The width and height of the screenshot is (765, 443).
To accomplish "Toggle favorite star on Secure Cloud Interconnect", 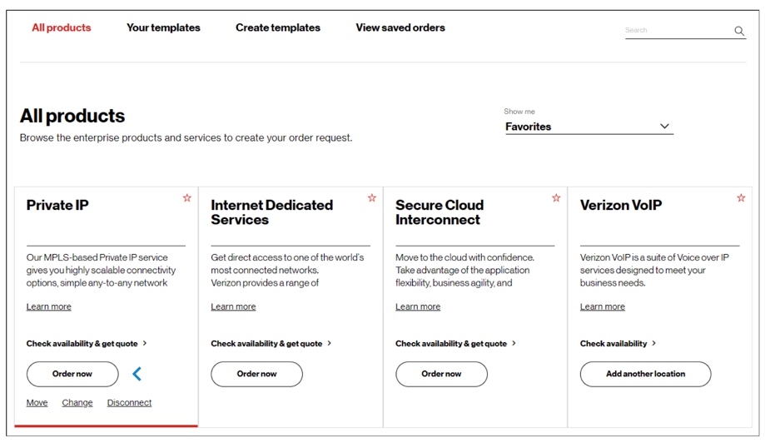I will click(x=556, y=198).
